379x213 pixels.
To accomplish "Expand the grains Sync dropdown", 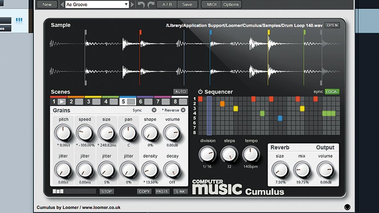I will point(154,110).
